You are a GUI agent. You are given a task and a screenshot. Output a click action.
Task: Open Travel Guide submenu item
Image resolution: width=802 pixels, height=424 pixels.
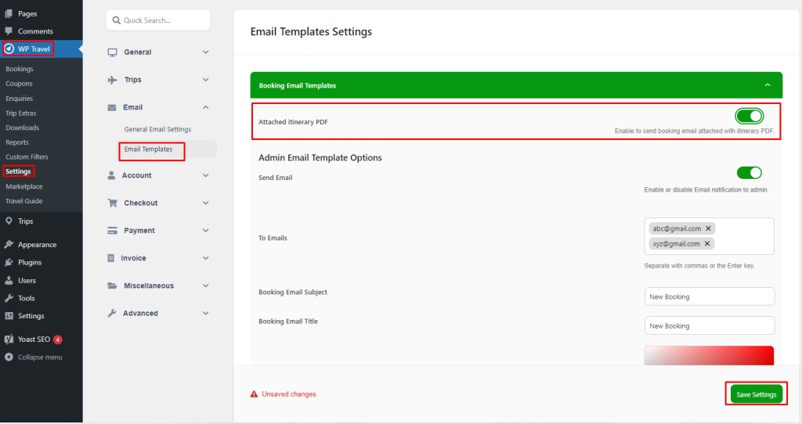click(24, 201)
